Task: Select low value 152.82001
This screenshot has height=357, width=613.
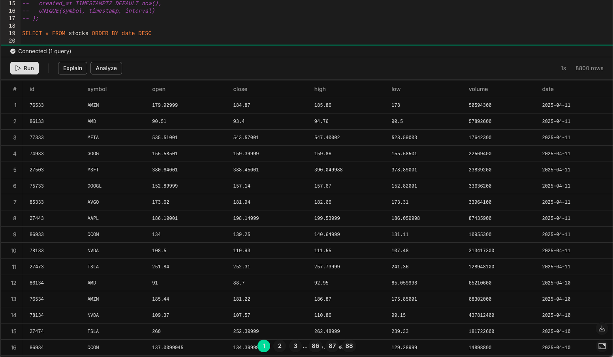Action: pyautogui.click(x=404, y=186)
